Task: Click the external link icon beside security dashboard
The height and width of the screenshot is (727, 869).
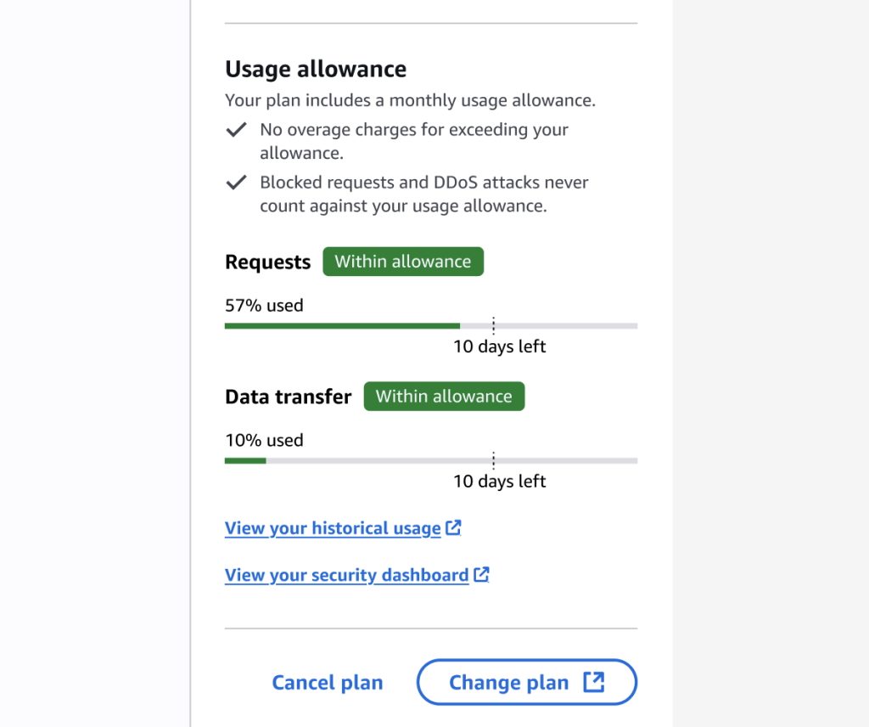Action: 481,575
